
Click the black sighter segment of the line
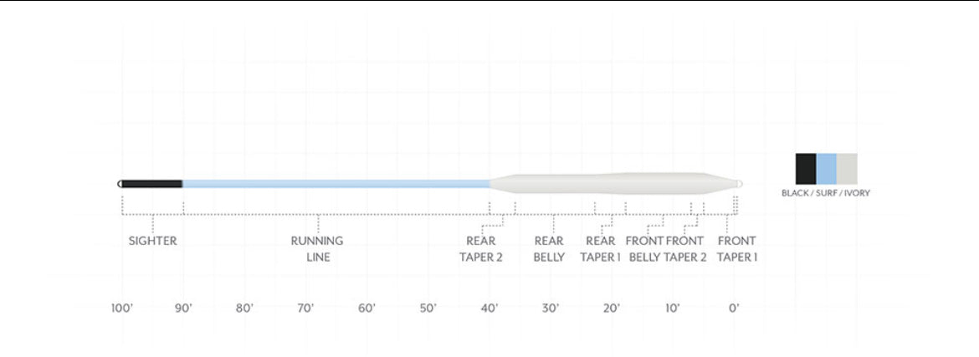[152, 183]
